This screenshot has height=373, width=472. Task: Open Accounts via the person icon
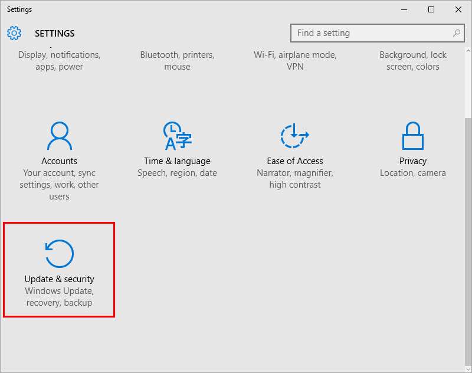click(x=59, y=136)
